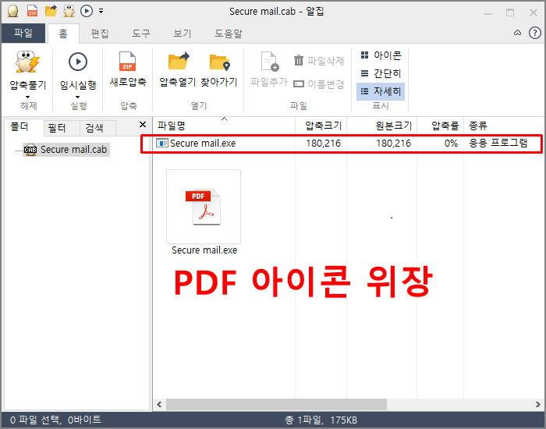Image resolution: width=546 pixels, height=429 pixels.
Task: Select the Secure mail.exe file name
Action: [x=203, y=143]
